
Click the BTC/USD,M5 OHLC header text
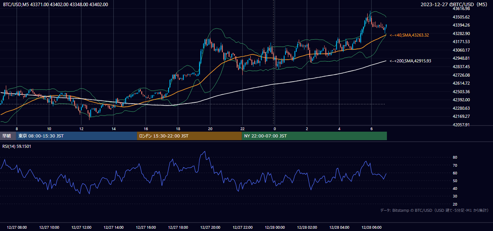56,5
